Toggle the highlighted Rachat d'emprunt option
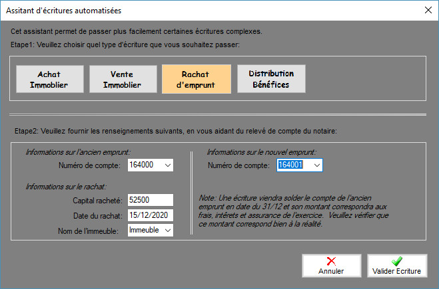 point(196,80)
